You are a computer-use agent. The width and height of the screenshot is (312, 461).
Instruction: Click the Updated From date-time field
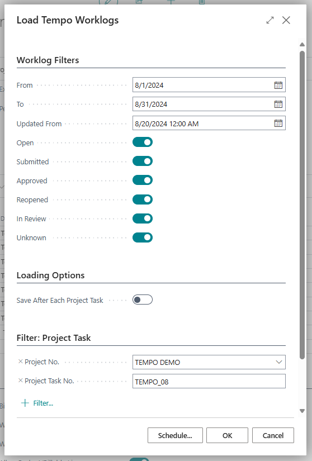click(x=203, y=123)
